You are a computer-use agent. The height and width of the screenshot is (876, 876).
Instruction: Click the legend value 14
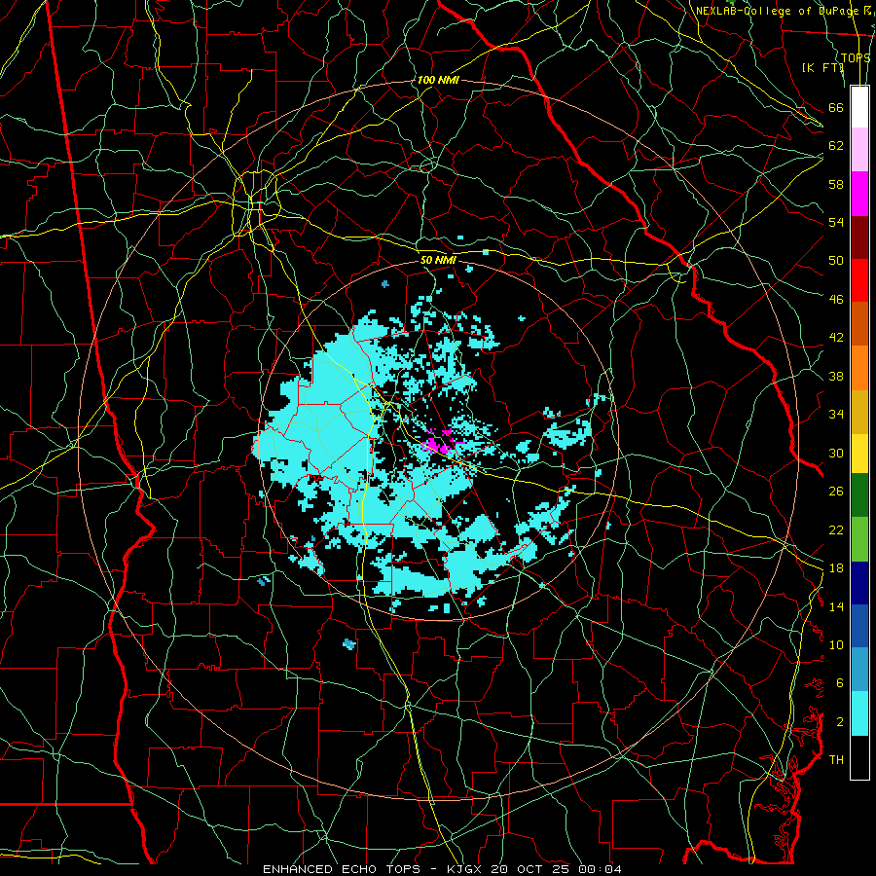836,606
